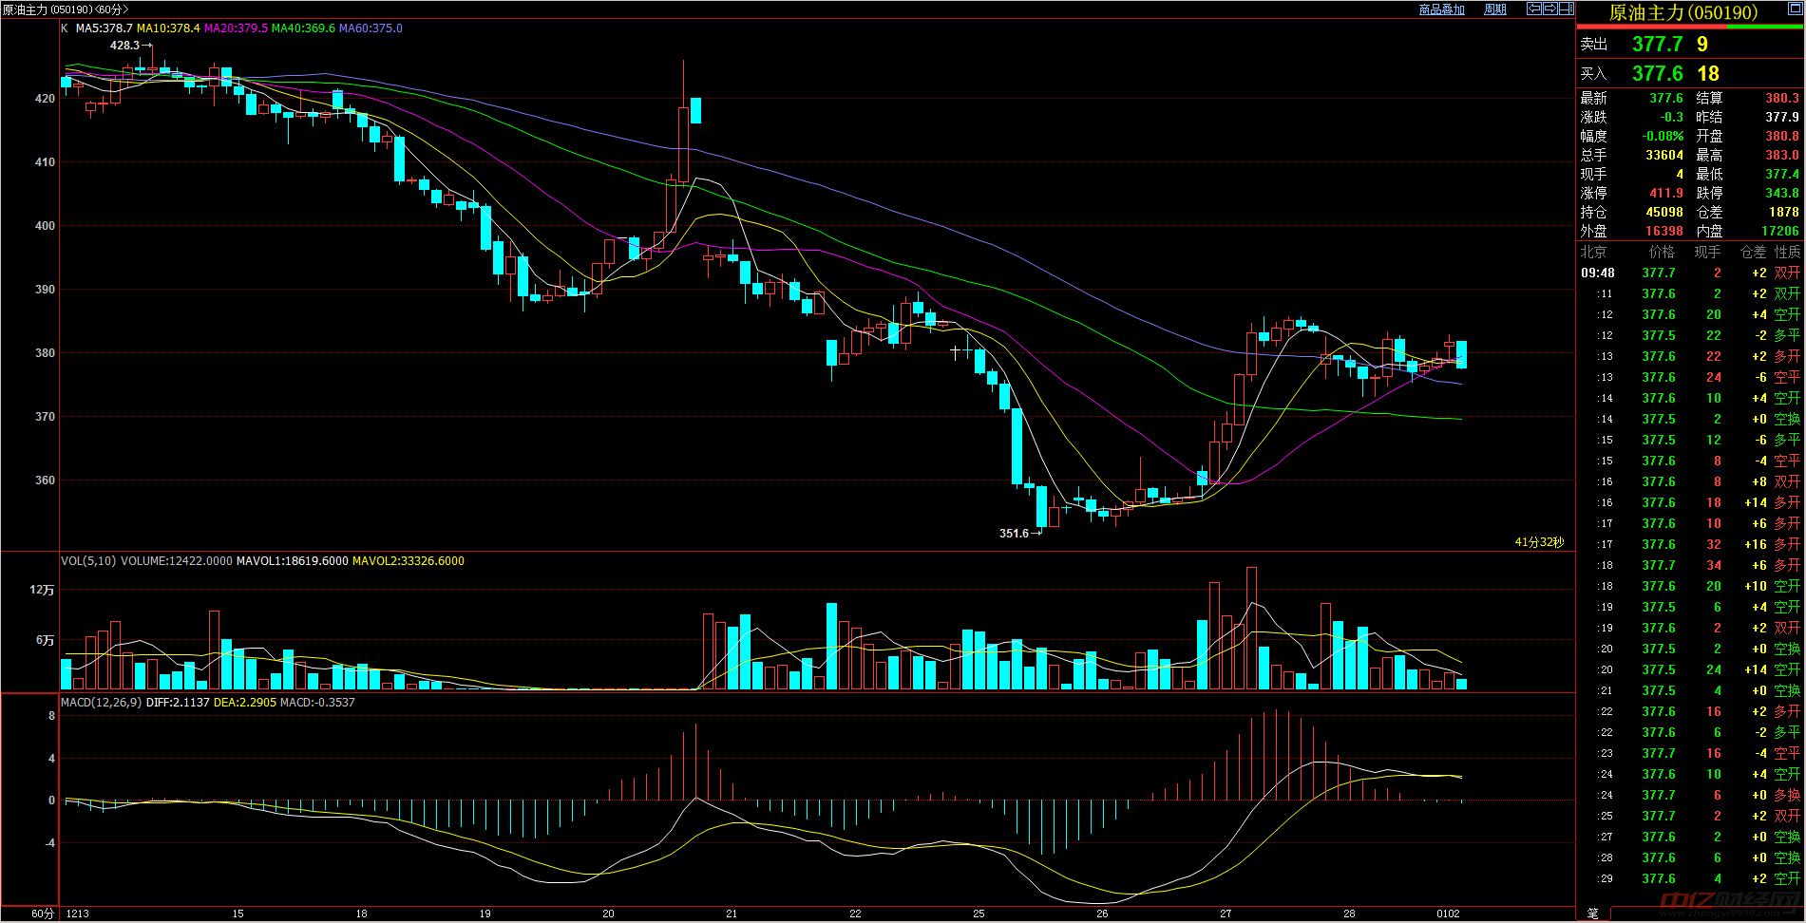Screen dimensions: 1806x923
Task: Click the 跌停 value 343.8
Action: click(1782, 193)
